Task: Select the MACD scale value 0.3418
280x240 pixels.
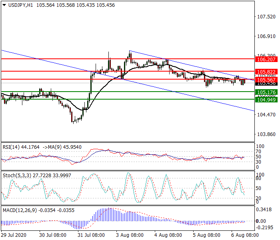Action: click(x=264, y=210)
